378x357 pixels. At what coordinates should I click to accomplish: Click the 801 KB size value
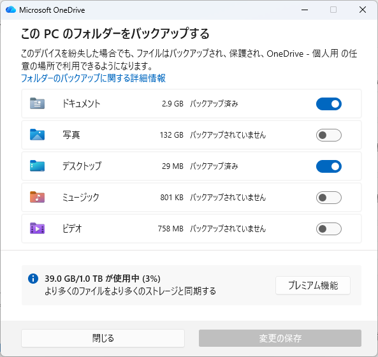172,197
